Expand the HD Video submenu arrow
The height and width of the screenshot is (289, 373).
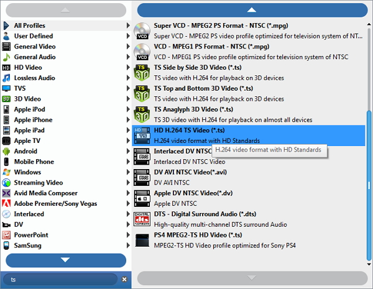[x=128, y=67]
